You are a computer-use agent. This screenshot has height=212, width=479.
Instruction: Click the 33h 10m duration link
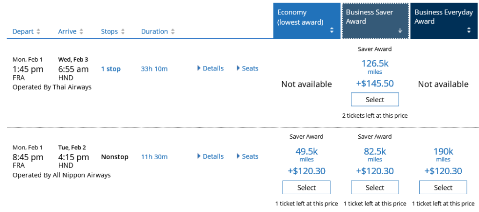154,69
